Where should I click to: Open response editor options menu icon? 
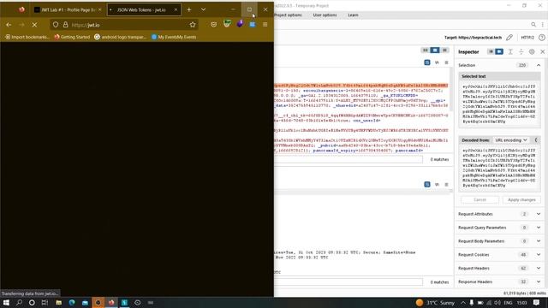446,185
